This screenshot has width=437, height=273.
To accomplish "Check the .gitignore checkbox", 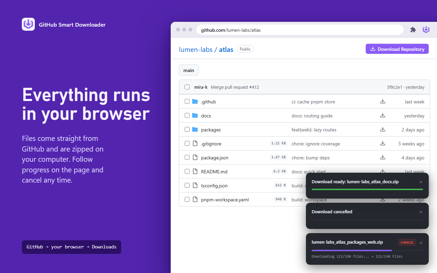I will coord(187,143).
